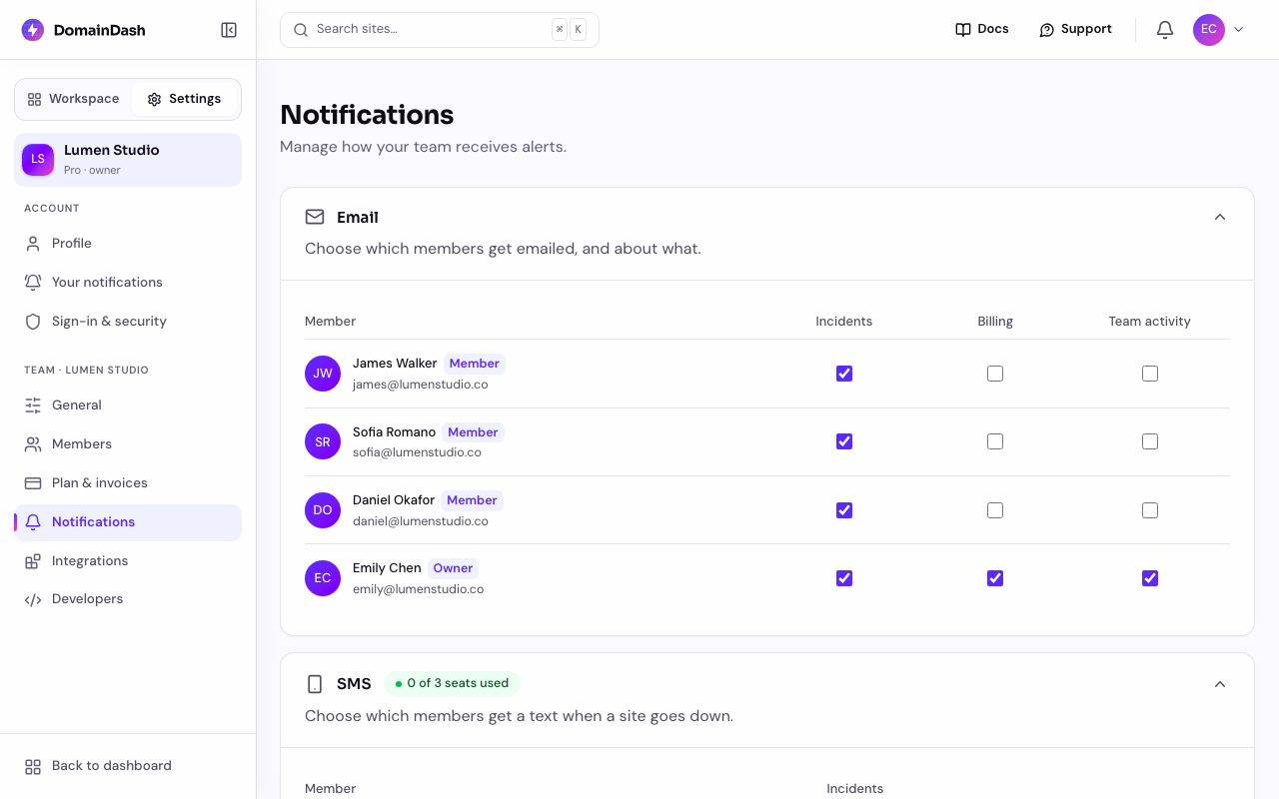
Task: Click the Support chat bubble icon
Action: [x=1047, y=30]
